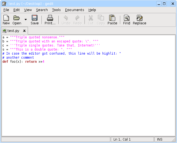This screenshot has height=143, width=177.
Task: Open the View menu
Action: coord(28,10)
